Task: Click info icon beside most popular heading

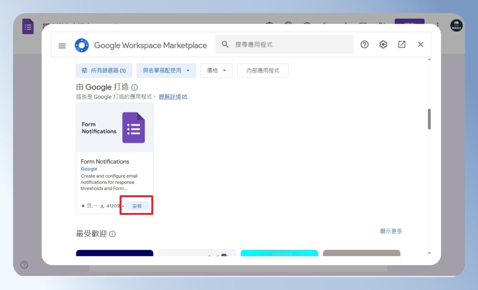Action: tap(112, 234)
